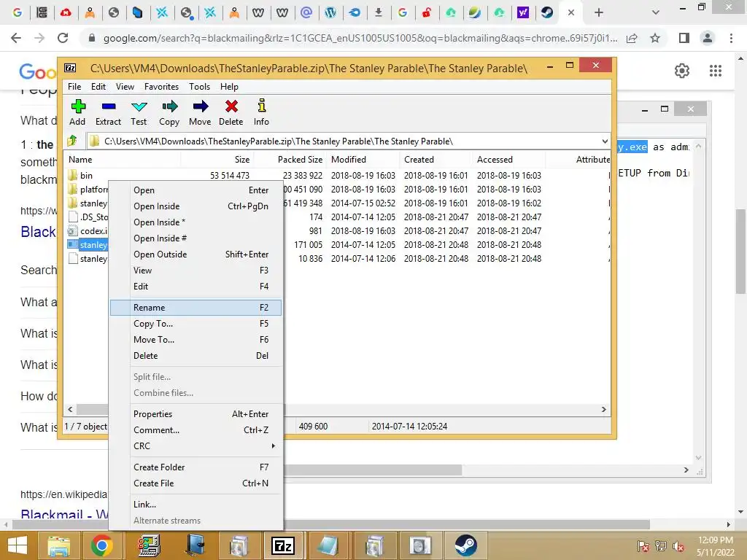This screenshot has height=560, width=747.
Task: Choose Open in the context menu
Action: pos(196,190)
